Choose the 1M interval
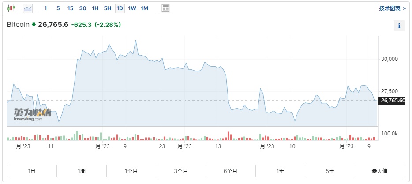The image size is (412, 184). 144,8
